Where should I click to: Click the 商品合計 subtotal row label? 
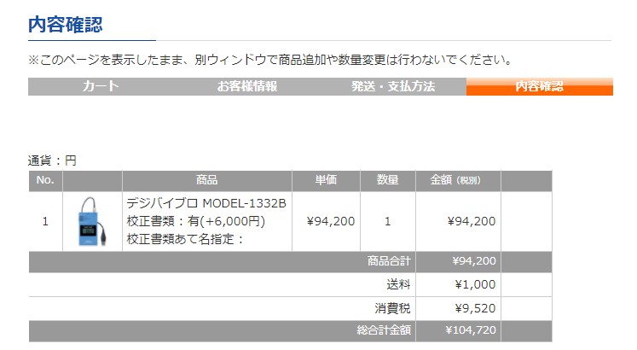[389, 261]
